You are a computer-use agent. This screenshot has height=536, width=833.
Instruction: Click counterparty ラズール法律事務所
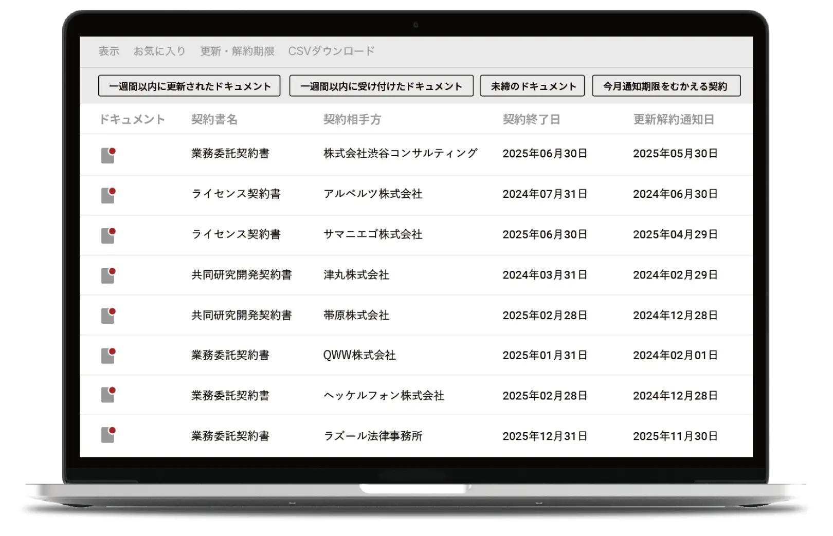[x=373, y=436]
